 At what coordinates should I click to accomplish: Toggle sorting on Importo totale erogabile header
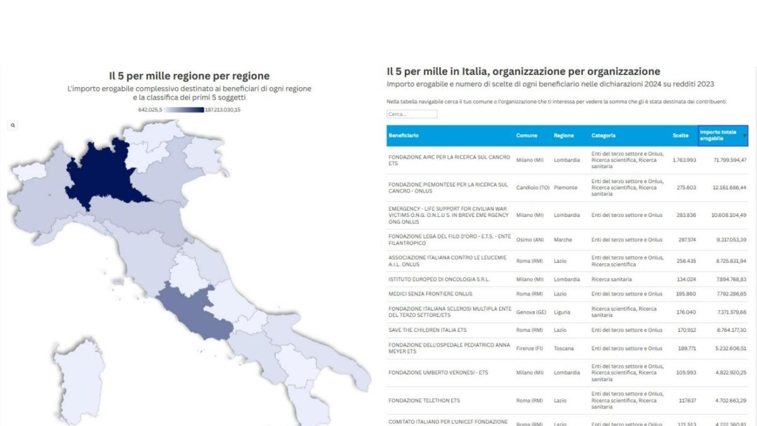pyautogui.click(x=723, y=136)
